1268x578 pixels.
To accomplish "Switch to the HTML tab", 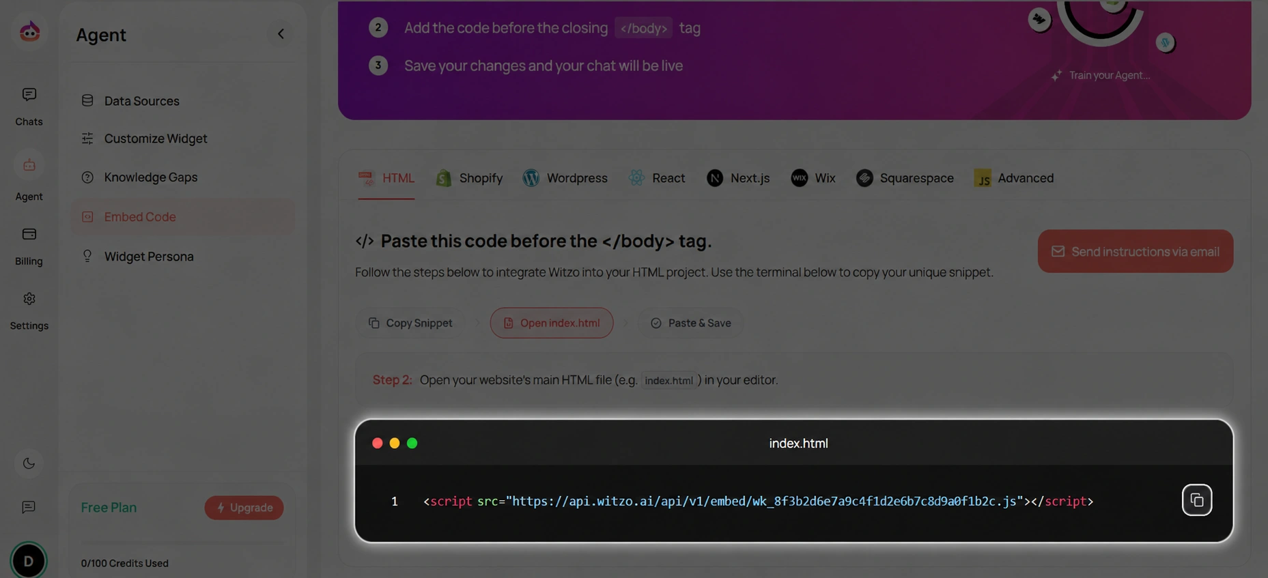I will (x=386, y=178).
